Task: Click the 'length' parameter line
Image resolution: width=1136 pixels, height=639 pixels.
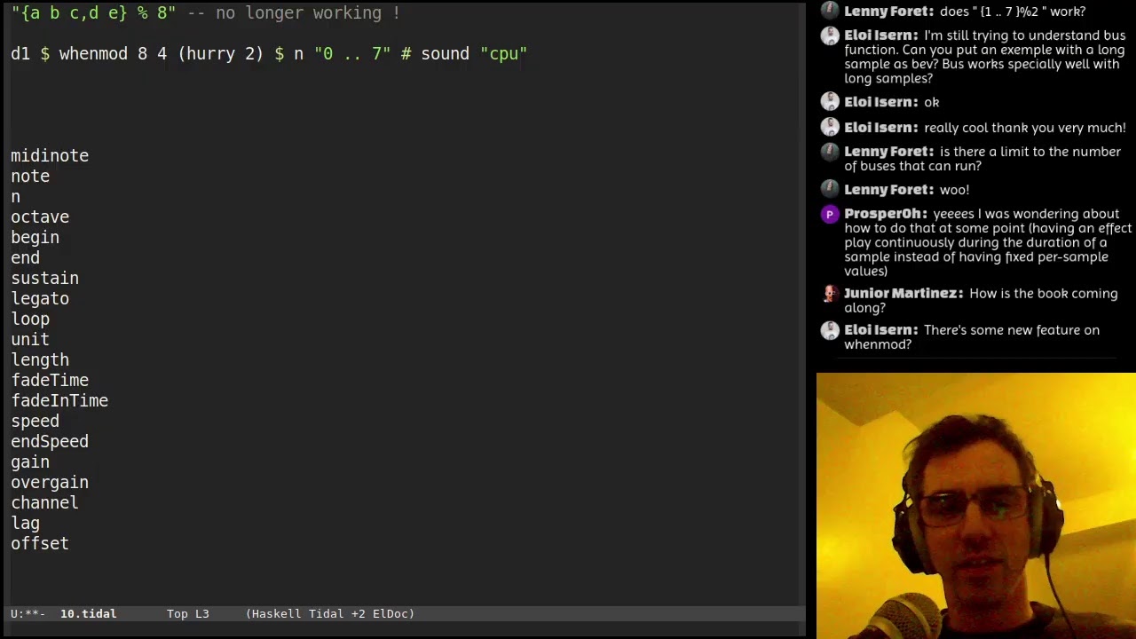Action: [40, 360]
